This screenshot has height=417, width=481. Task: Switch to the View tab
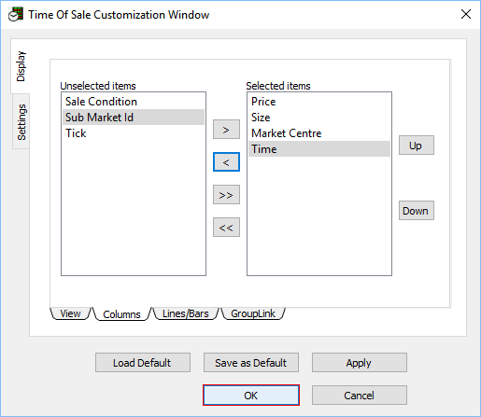tap(70, 313)
